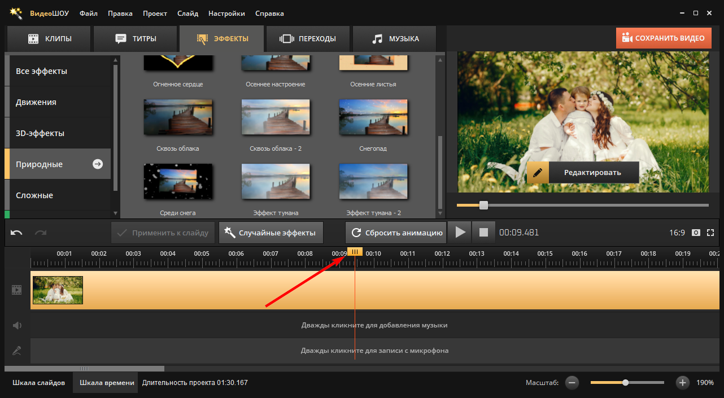724x398 pixels.
Task: Click the preview playback position slider
Action: pyautogui.click(x=483, y=205)
